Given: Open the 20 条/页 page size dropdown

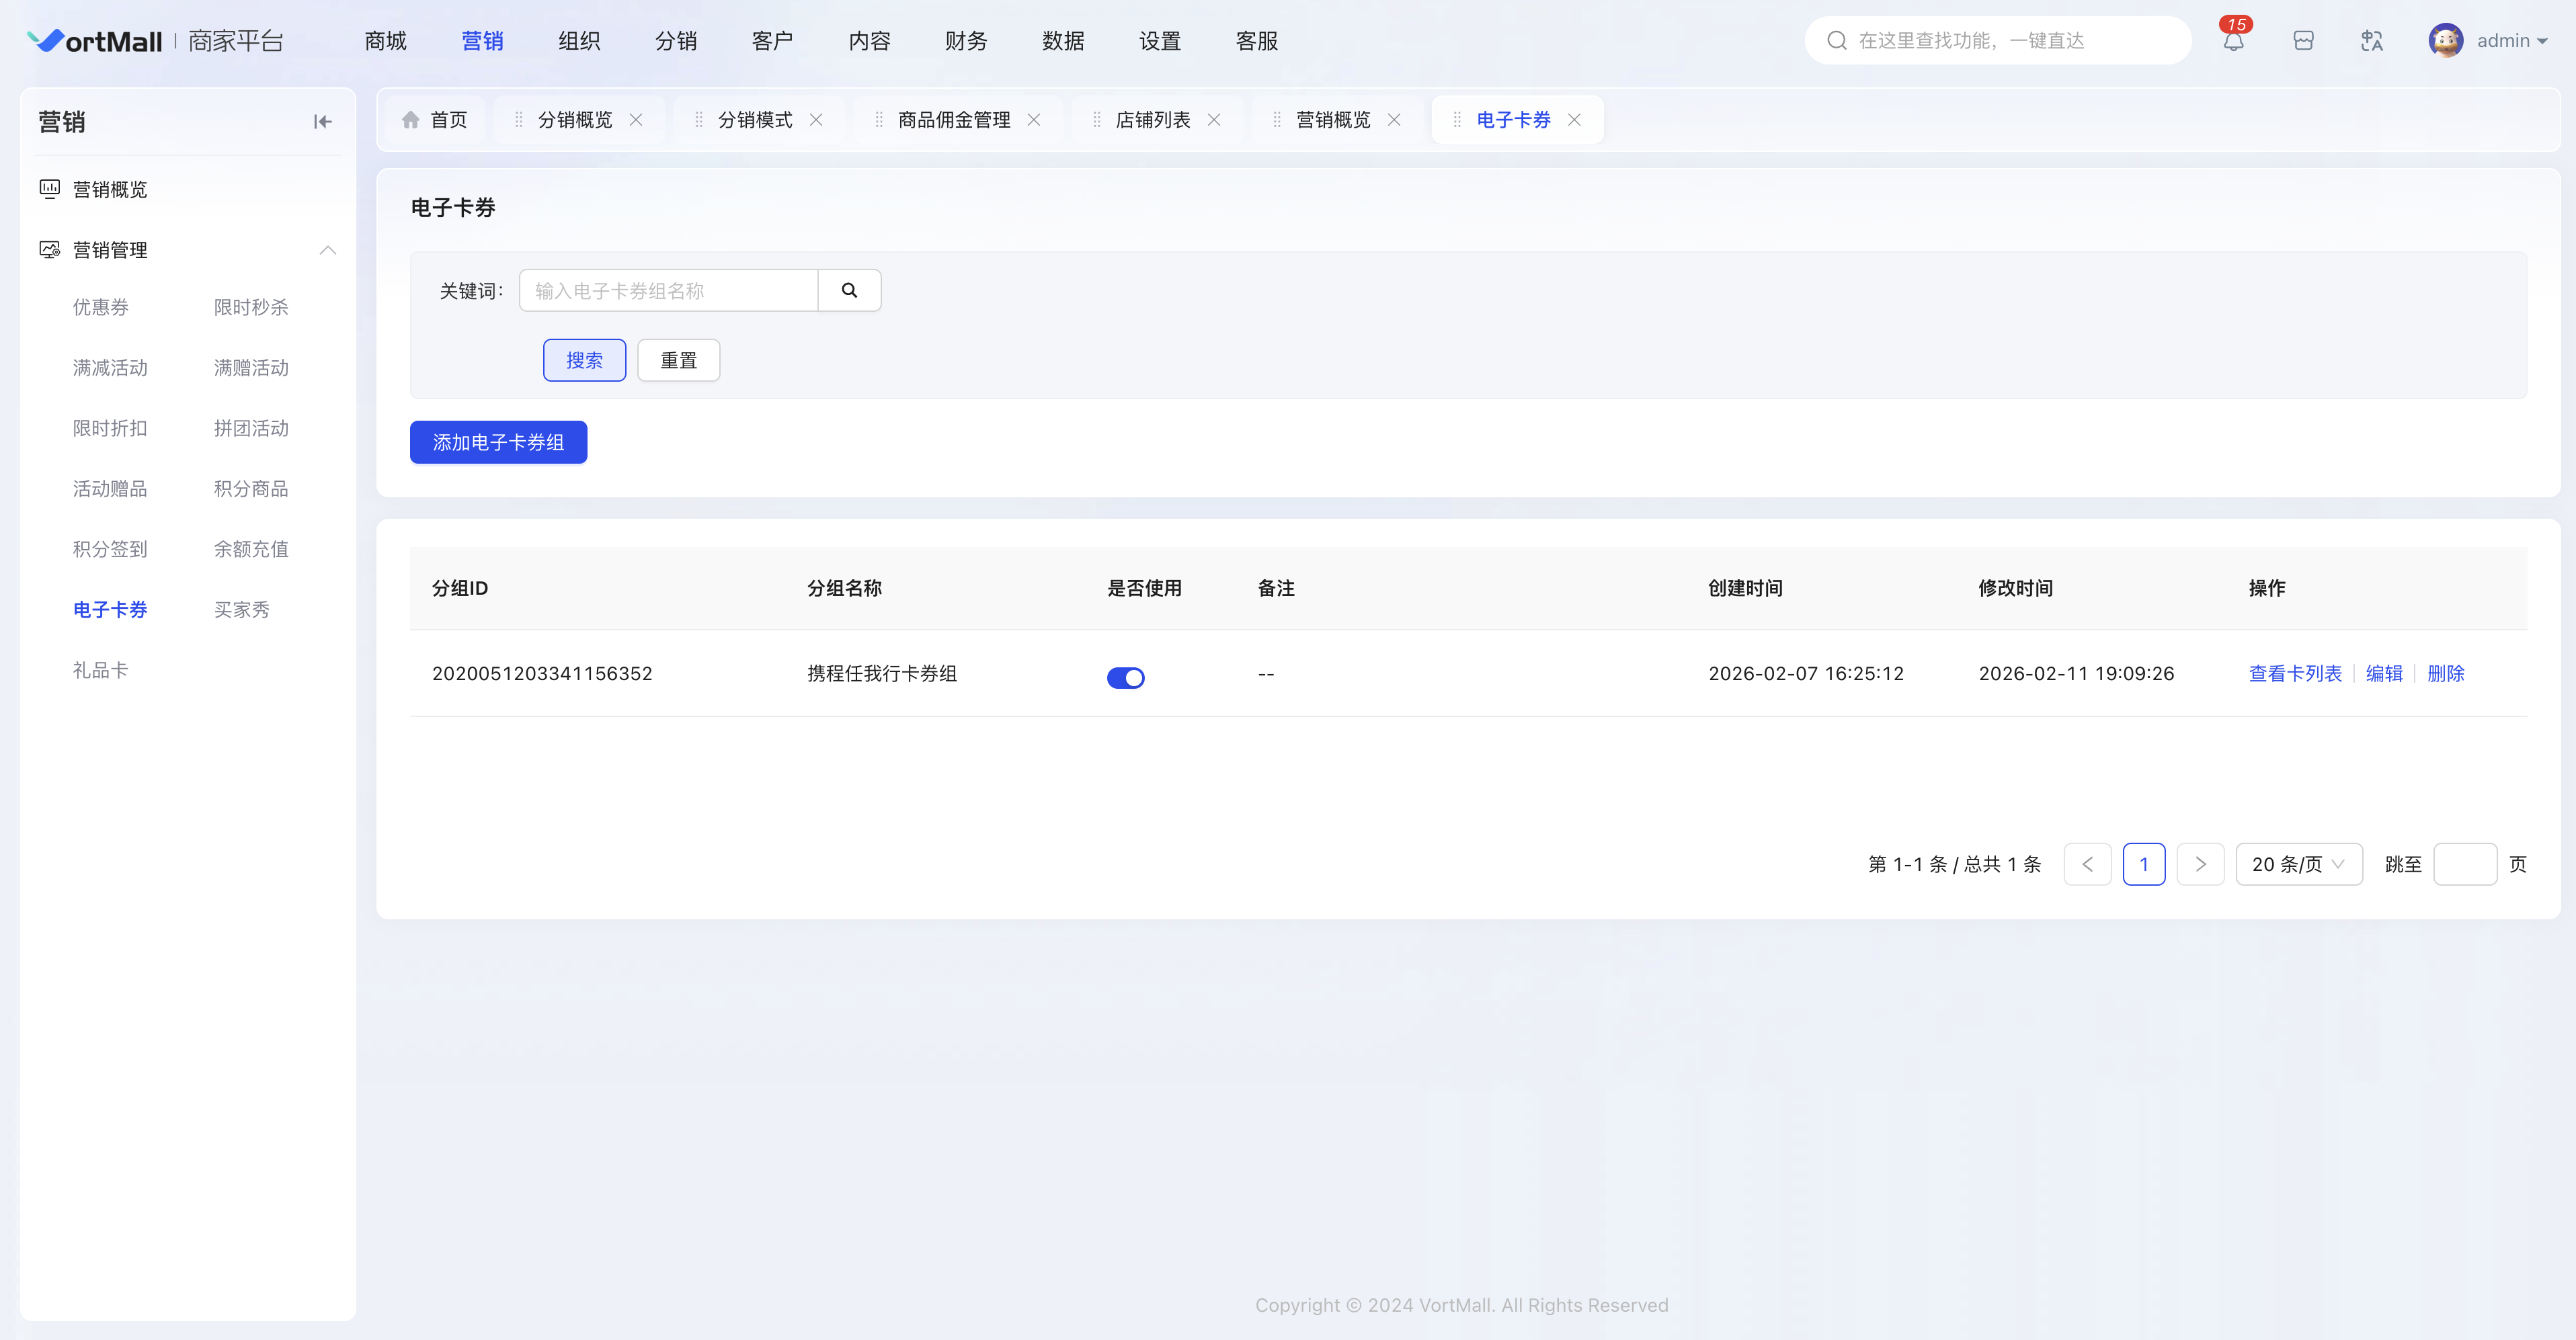Looking at the screenshot, I should click(x=2299, y=864).
